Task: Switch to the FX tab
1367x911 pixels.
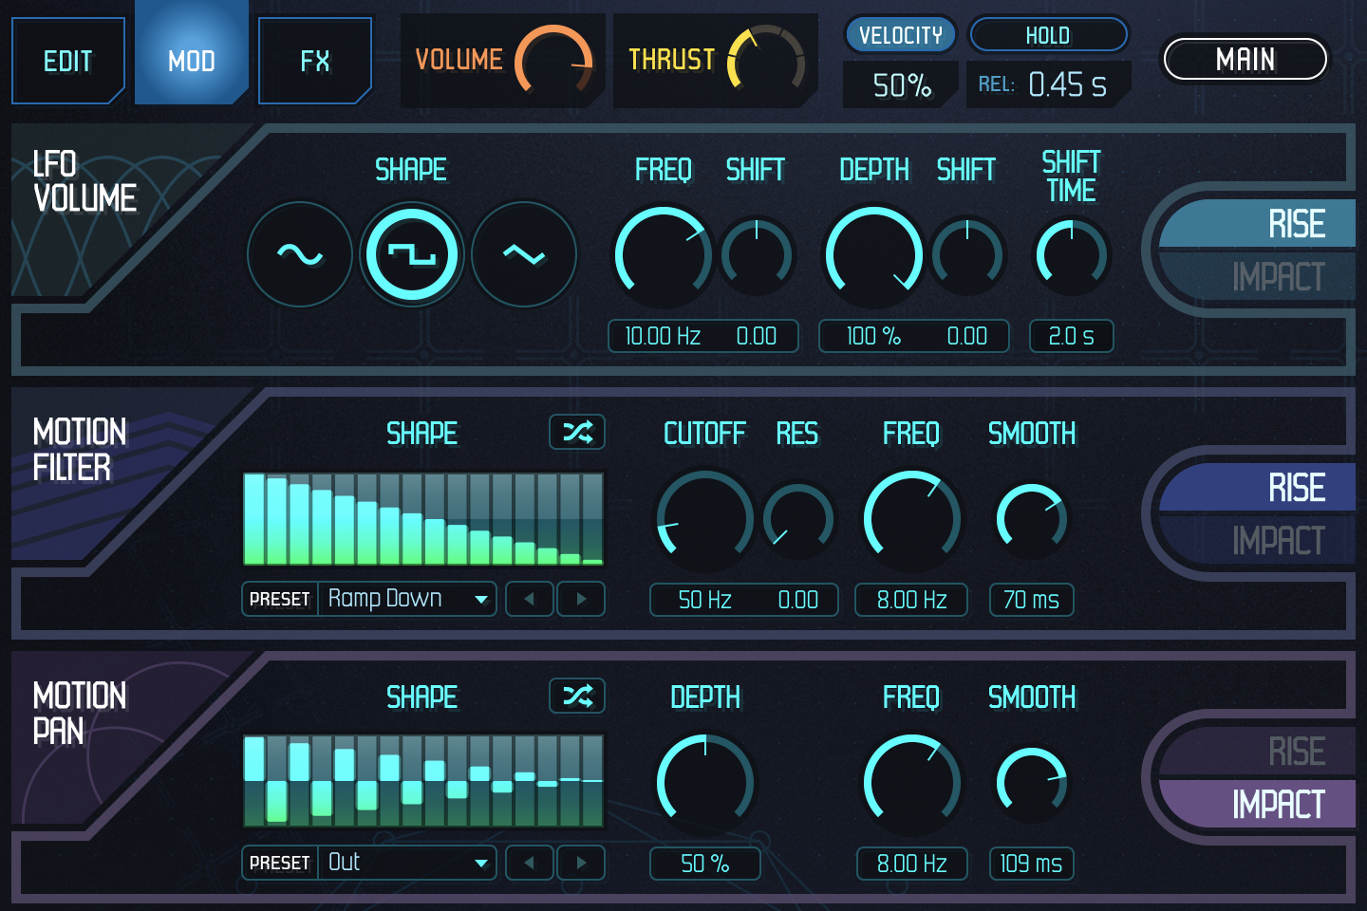Action: [x=315, y=61]
